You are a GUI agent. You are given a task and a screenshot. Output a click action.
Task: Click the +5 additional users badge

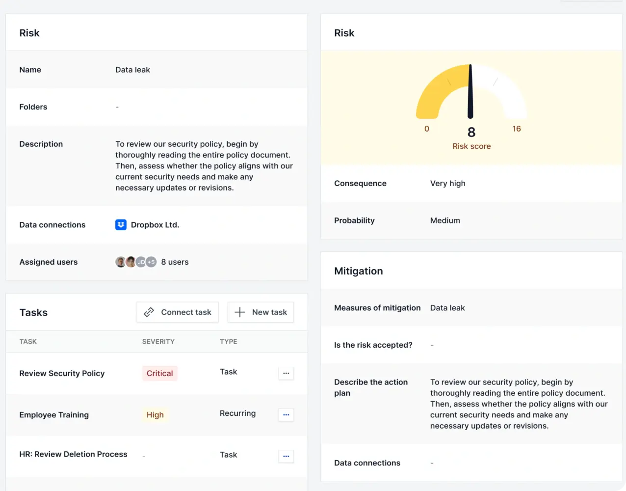point(151,262)
